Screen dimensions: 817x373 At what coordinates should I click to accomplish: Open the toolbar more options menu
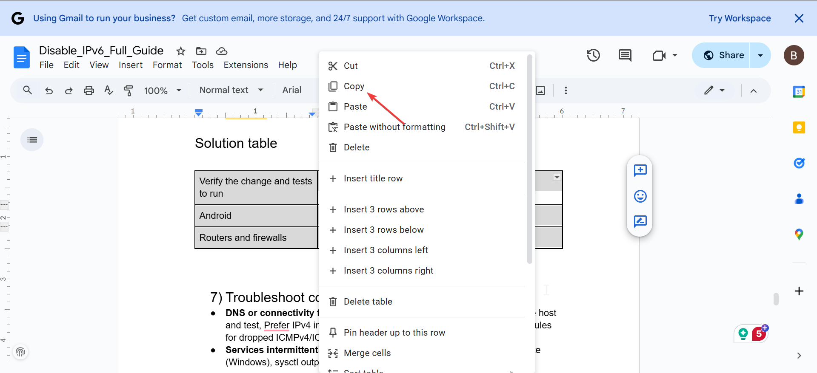566,90
